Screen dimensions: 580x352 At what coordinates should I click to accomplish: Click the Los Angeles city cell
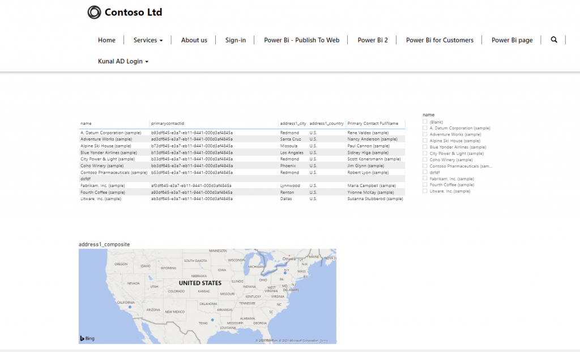292,152
